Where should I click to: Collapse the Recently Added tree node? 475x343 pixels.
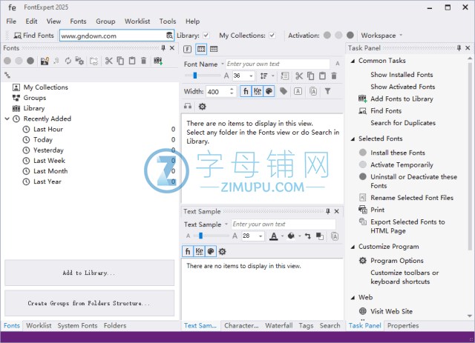tap(7, 119)
